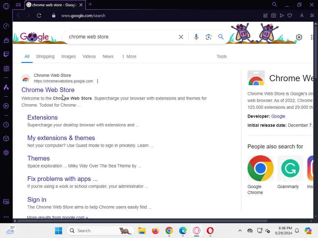Show hidden system tray icons chevron
The width and height of the screenshot is (318, 238).
click(240, 231)
